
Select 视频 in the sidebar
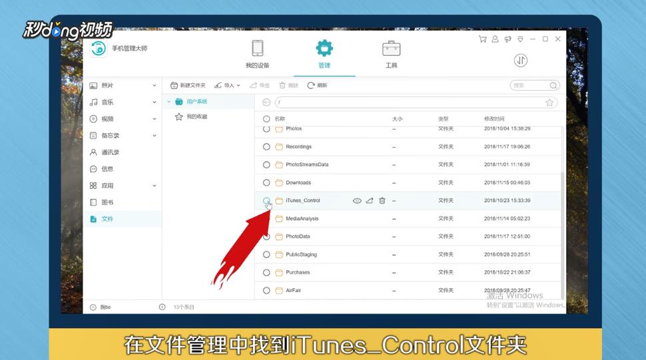pos(107,119)
